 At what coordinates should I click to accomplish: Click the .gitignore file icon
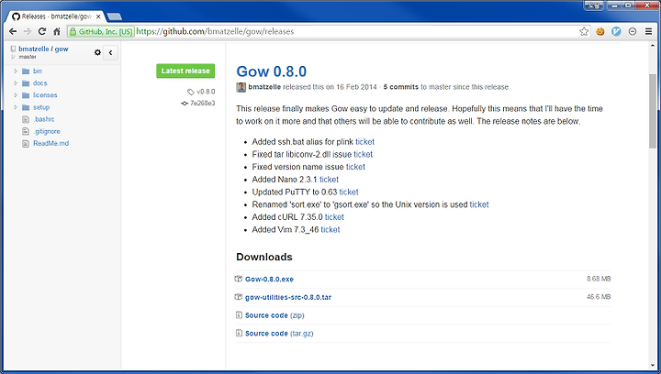point(26,132)
